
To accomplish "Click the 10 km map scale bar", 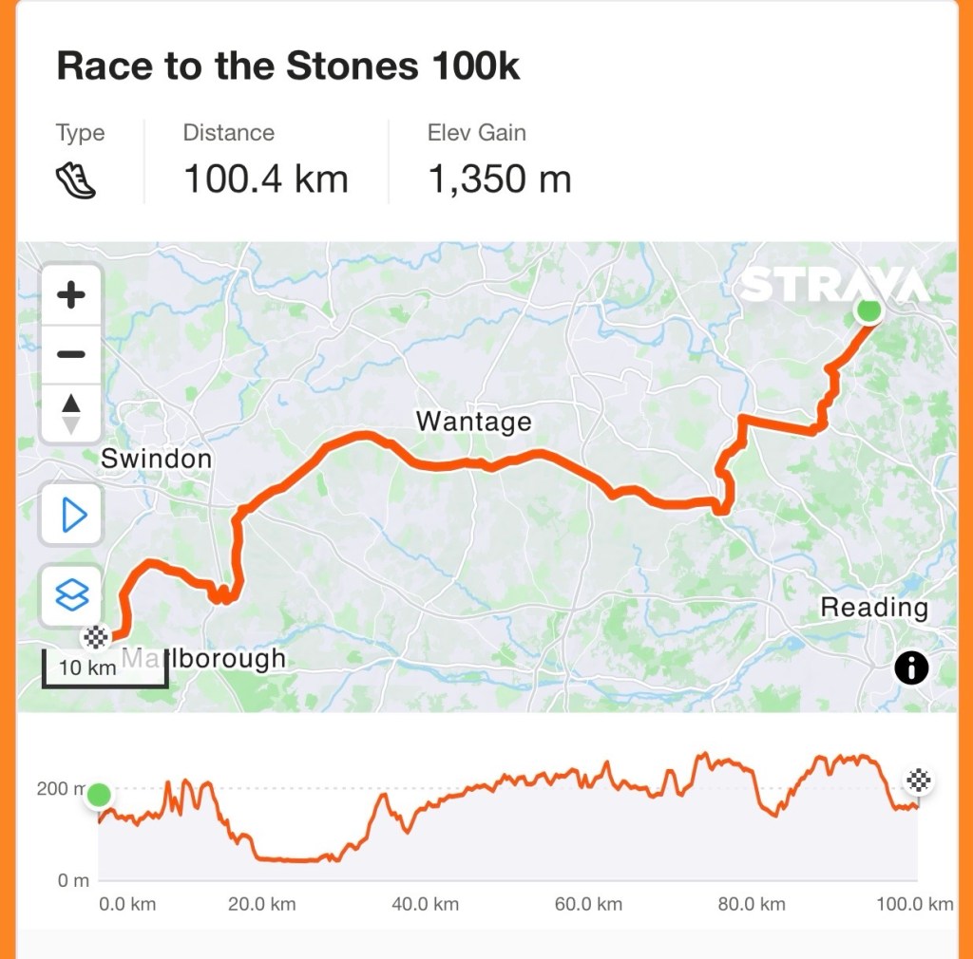I will click(x=105, y=668).
